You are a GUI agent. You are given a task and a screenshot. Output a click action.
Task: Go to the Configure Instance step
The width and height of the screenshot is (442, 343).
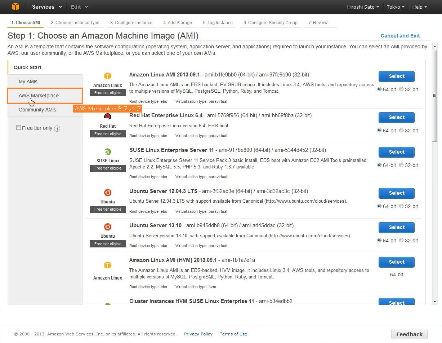pyautogui.click(x=131, y=23)
